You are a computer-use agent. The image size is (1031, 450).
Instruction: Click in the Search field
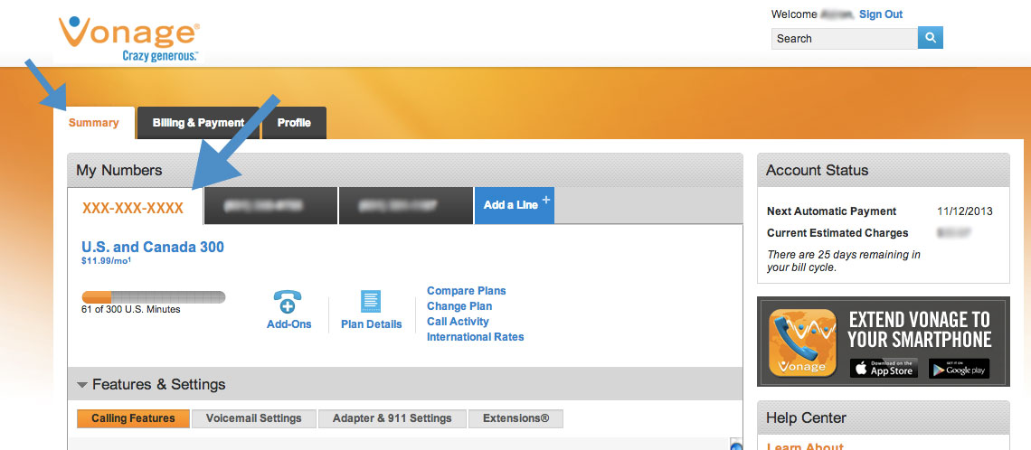coord(845,38)
